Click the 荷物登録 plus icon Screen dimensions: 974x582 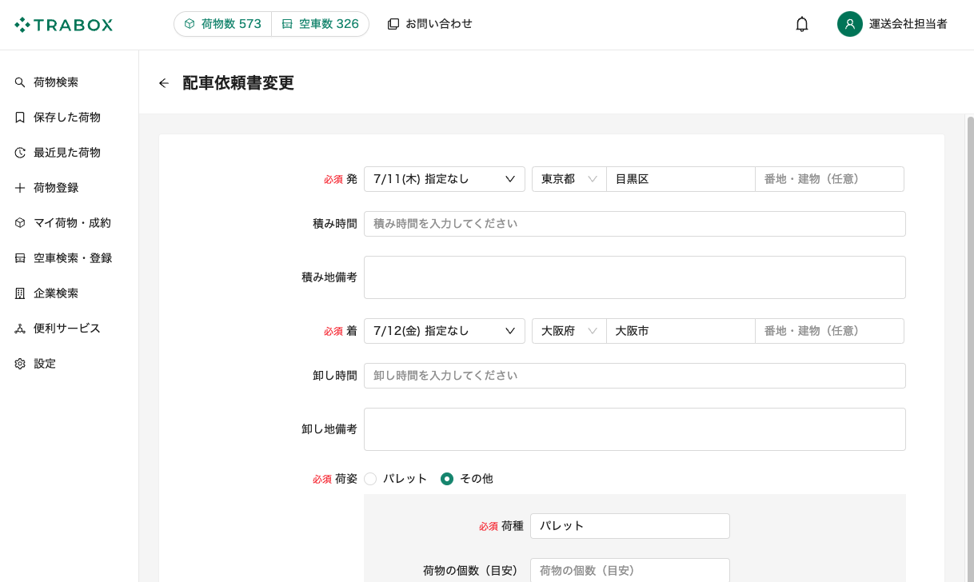[x=20, y=188]
